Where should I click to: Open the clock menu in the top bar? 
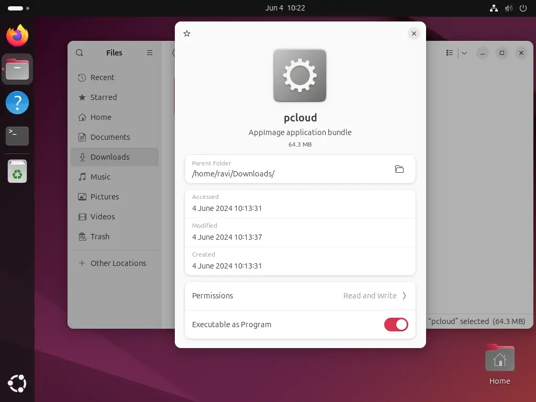click(285, 8)
